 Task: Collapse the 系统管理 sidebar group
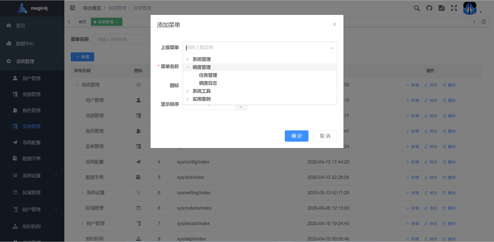56,61
